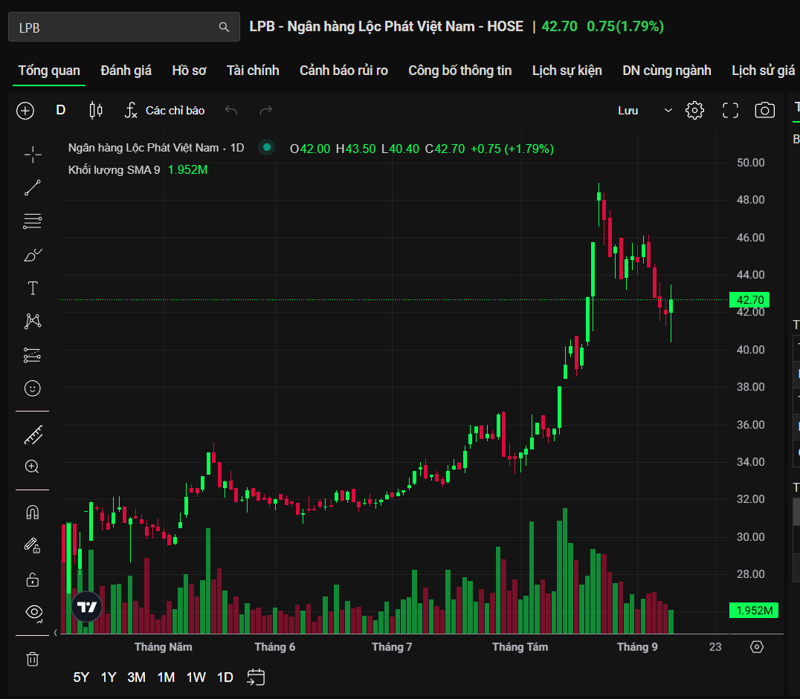Image resolution: width=800 pixels, height=699 pixels.
Task: Click the Khối lượng SMA 9 indicator label
Action: (114, 170)
